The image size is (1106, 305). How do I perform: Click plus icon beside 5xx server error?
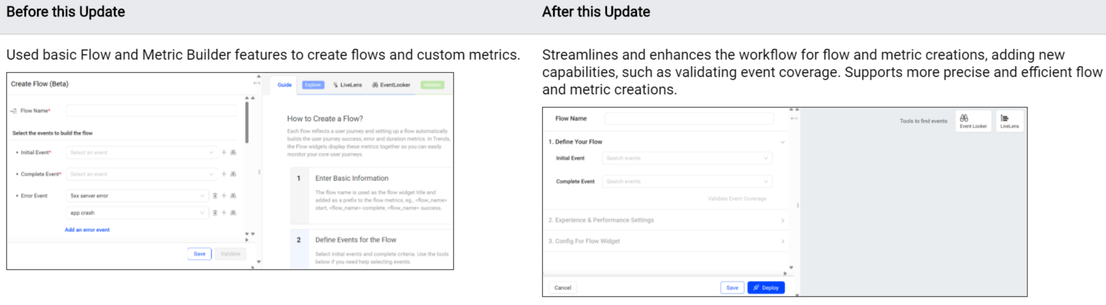point(224,196)
